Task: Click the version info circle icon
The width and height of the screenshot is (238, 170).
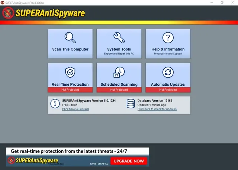Action: tap(55, 104)
